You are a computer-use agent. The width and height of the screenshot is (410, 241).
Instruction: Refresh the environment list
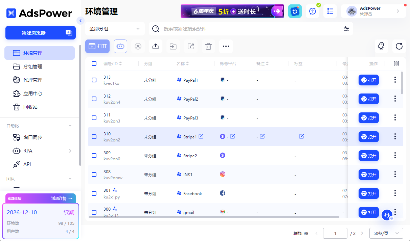[399, 46]
